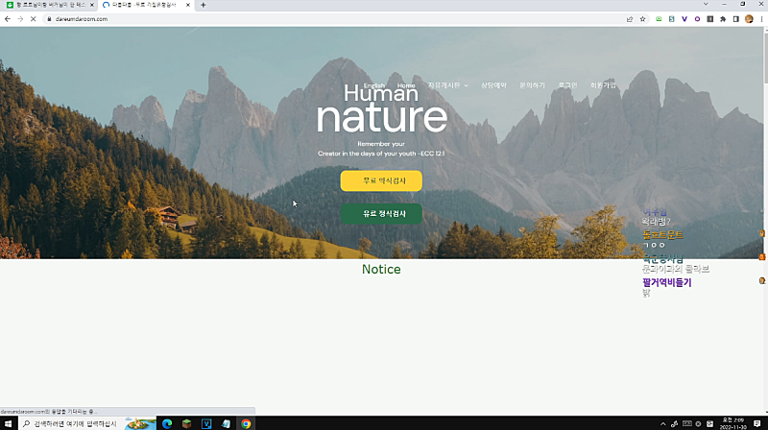768x430 pixels.
Task: Open a new tab with the plus button
Action: pyautogui.click(x=203, y=5)
